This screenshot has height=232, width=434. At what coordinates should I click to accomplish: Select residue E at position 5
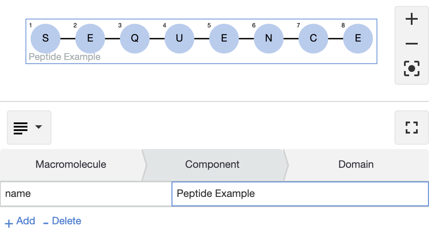224,39
